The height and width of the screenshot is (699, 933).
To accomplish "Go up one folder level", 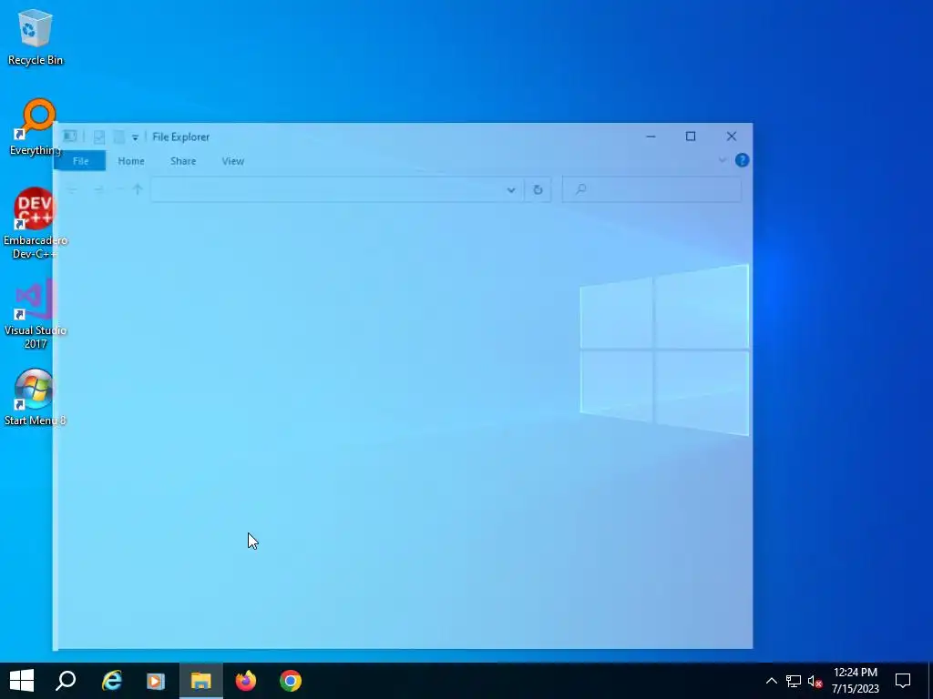I will (x=138, y=189).
